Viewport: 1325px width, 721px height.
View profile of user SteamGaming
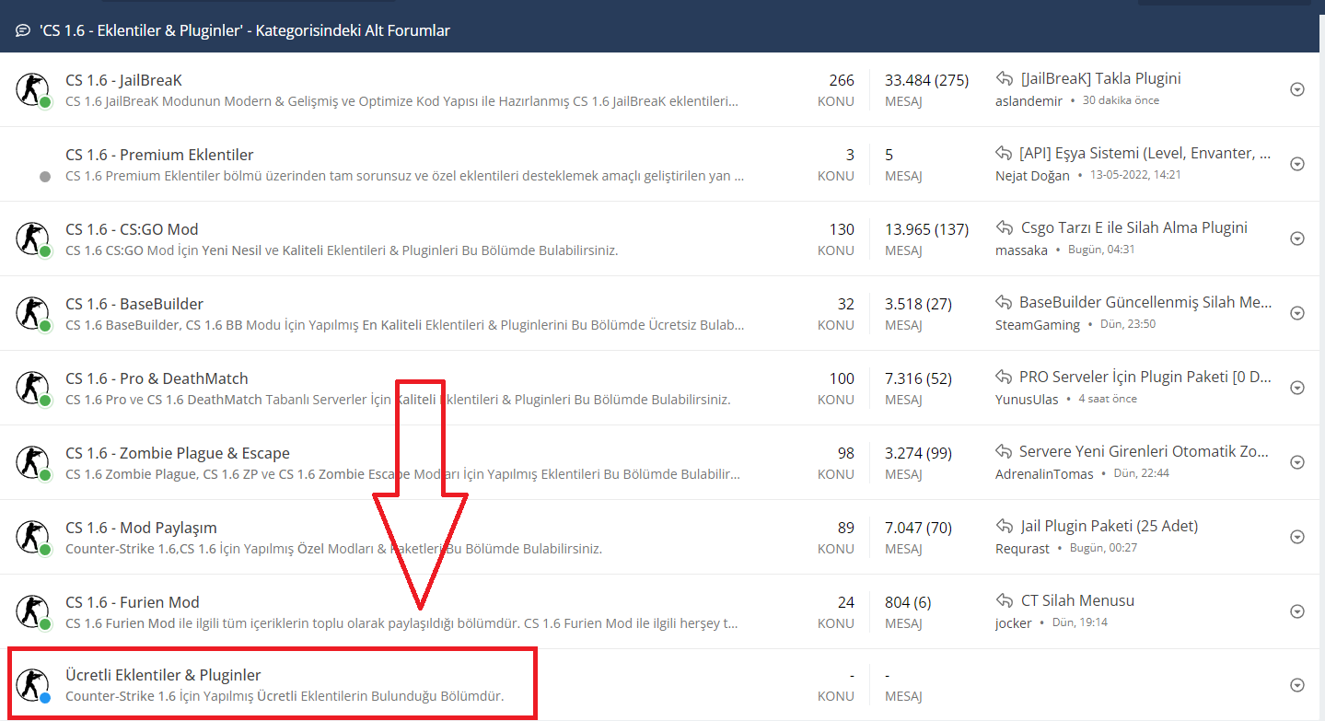point(1038,324)
